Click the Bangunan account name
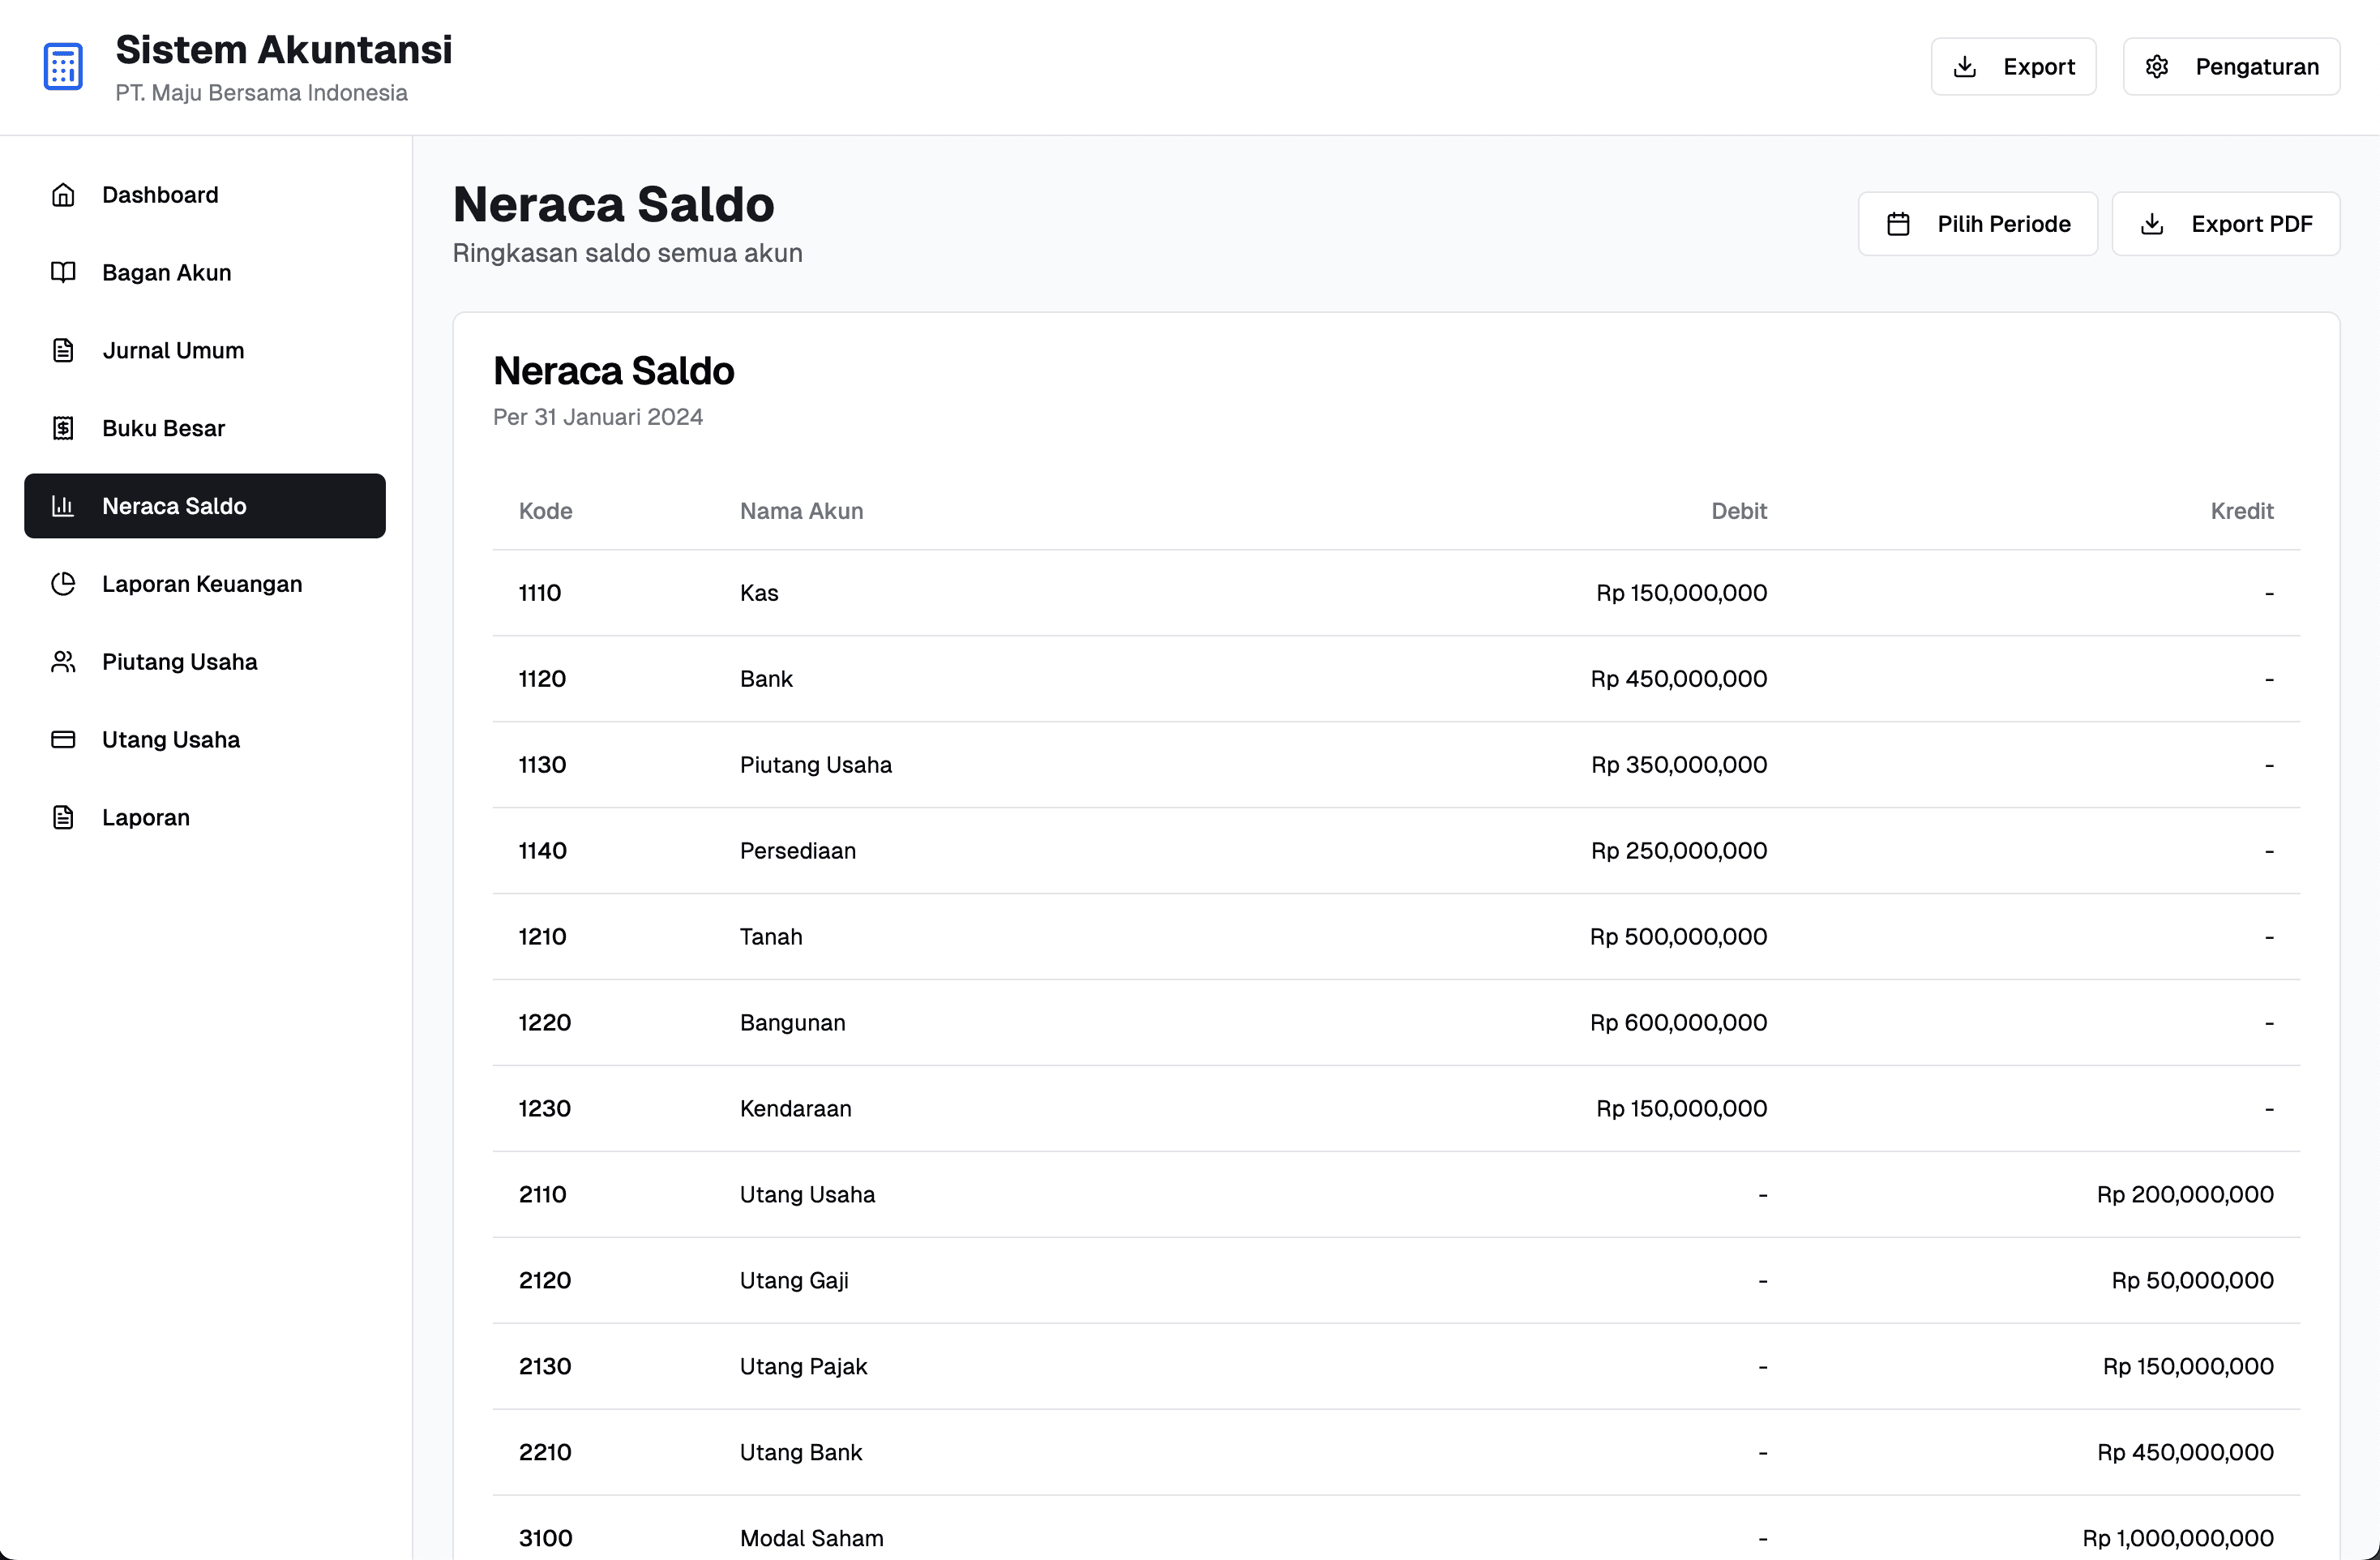Viewport: 2380px width, 1560px height. pyautogui.click(x=793, y=1023)
